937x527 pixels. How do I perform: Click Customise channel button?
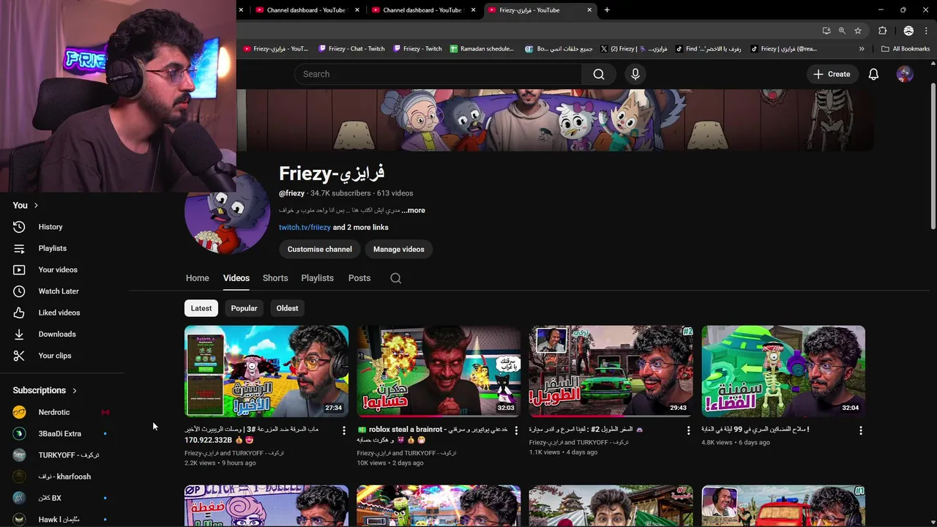coord(320,250)
